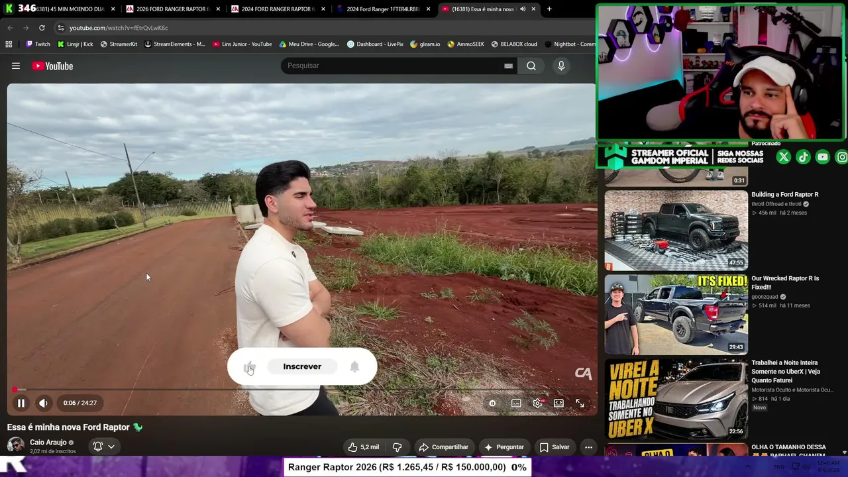This screenshot has width=848, height=477.
Task: Click the Building a Ford Raptor R title
Action: point(785,195)
